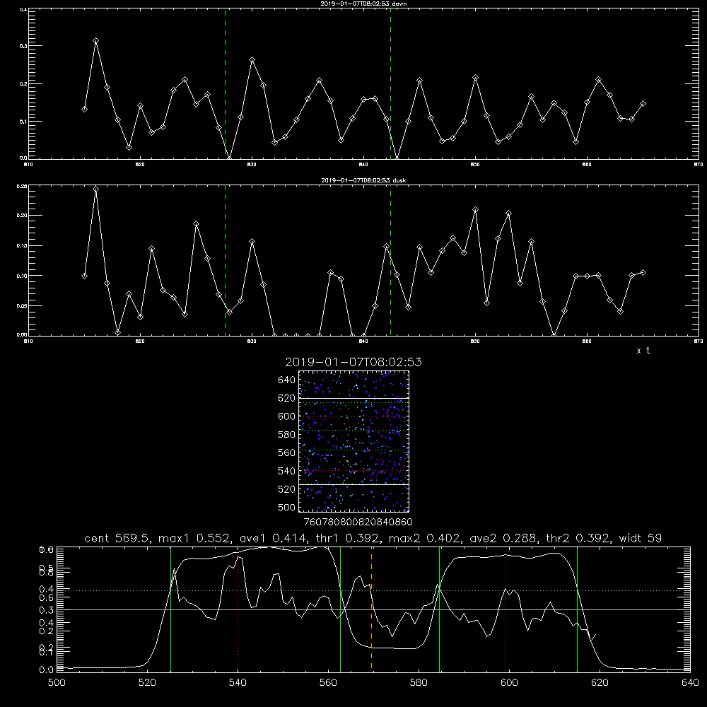Click the 500 tick label on bottom plot x-axis
The width and height of the screenshot is (707, 707).
pos(57,683)
